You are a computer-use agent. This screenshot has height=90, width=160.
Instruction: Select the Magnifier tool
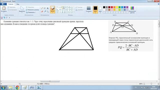pos(47,11)
